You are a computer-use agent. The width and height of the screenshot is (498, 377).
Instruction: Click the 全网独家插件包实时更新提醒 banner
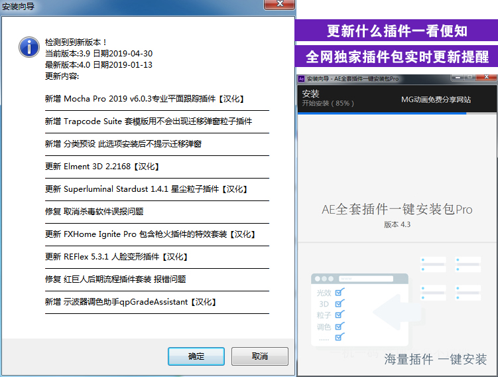(397, 56)
